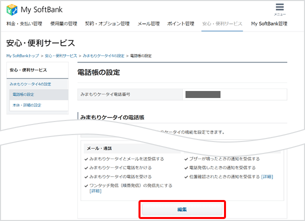The image size is (305, 221).
Task: Go to the メール管理 tab
Action: pos(148,23)
